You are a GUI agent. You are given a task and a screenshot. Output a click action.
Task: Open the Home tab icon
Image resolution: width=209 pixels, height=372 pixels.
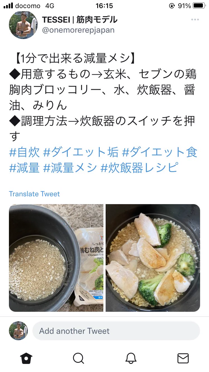(26, 358)
